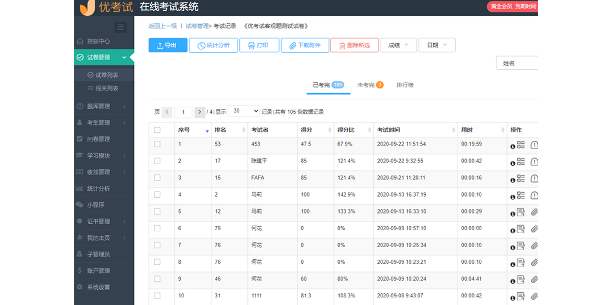
Task: Check the box for row 9 何花
Action: (x=157, y=279)
